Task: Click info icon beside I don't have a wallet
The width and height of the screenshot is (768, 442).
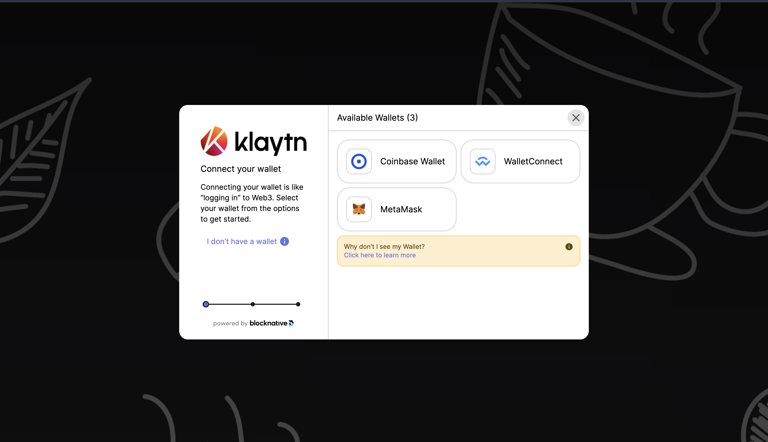Action: (x=284, y=241)
